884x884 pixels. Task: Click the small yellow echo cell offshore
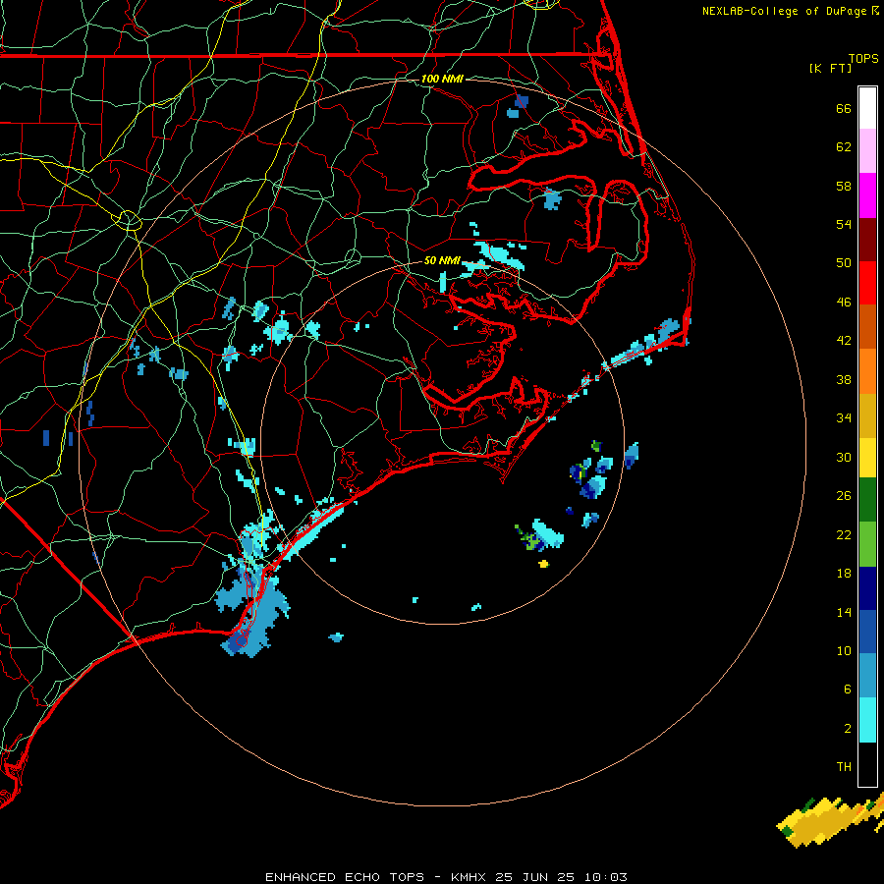point(543,563)
